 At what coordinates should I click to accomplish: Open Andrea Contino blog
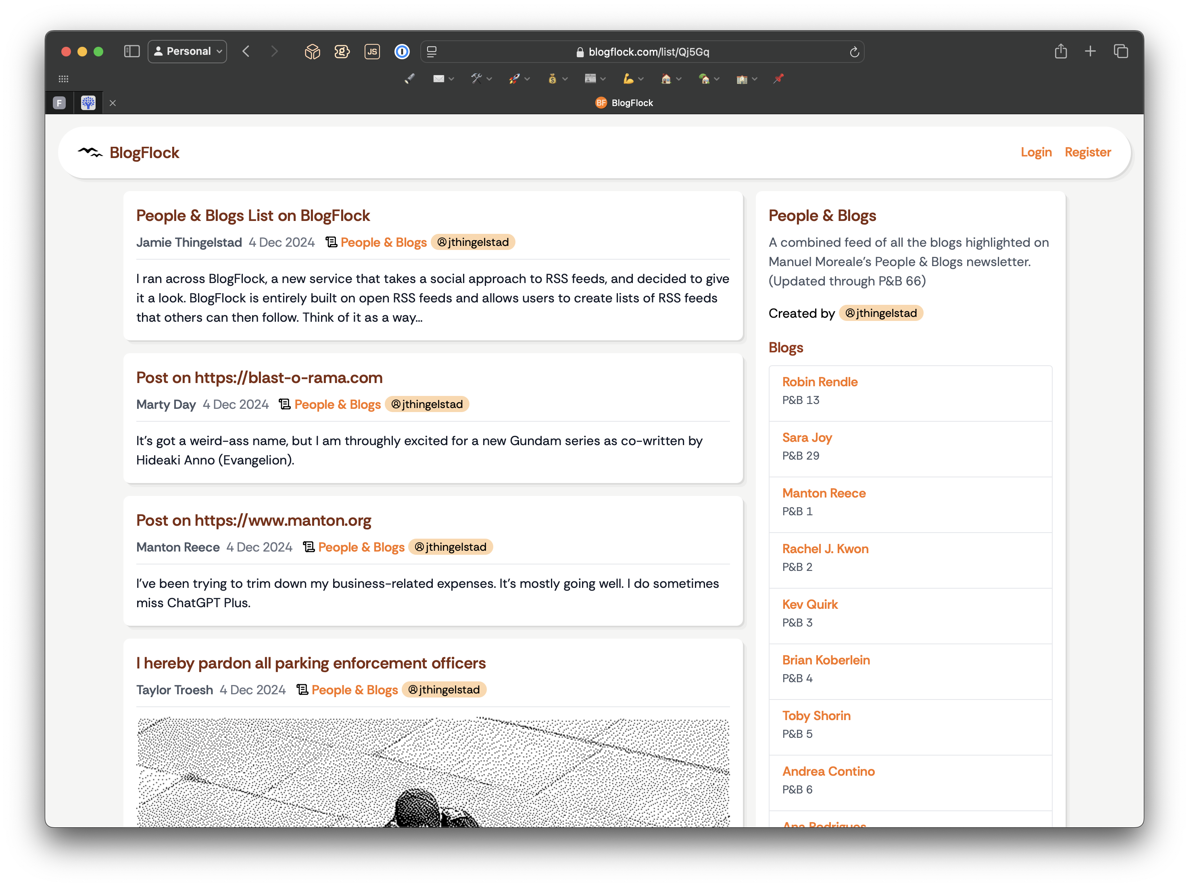pos(828,771)
